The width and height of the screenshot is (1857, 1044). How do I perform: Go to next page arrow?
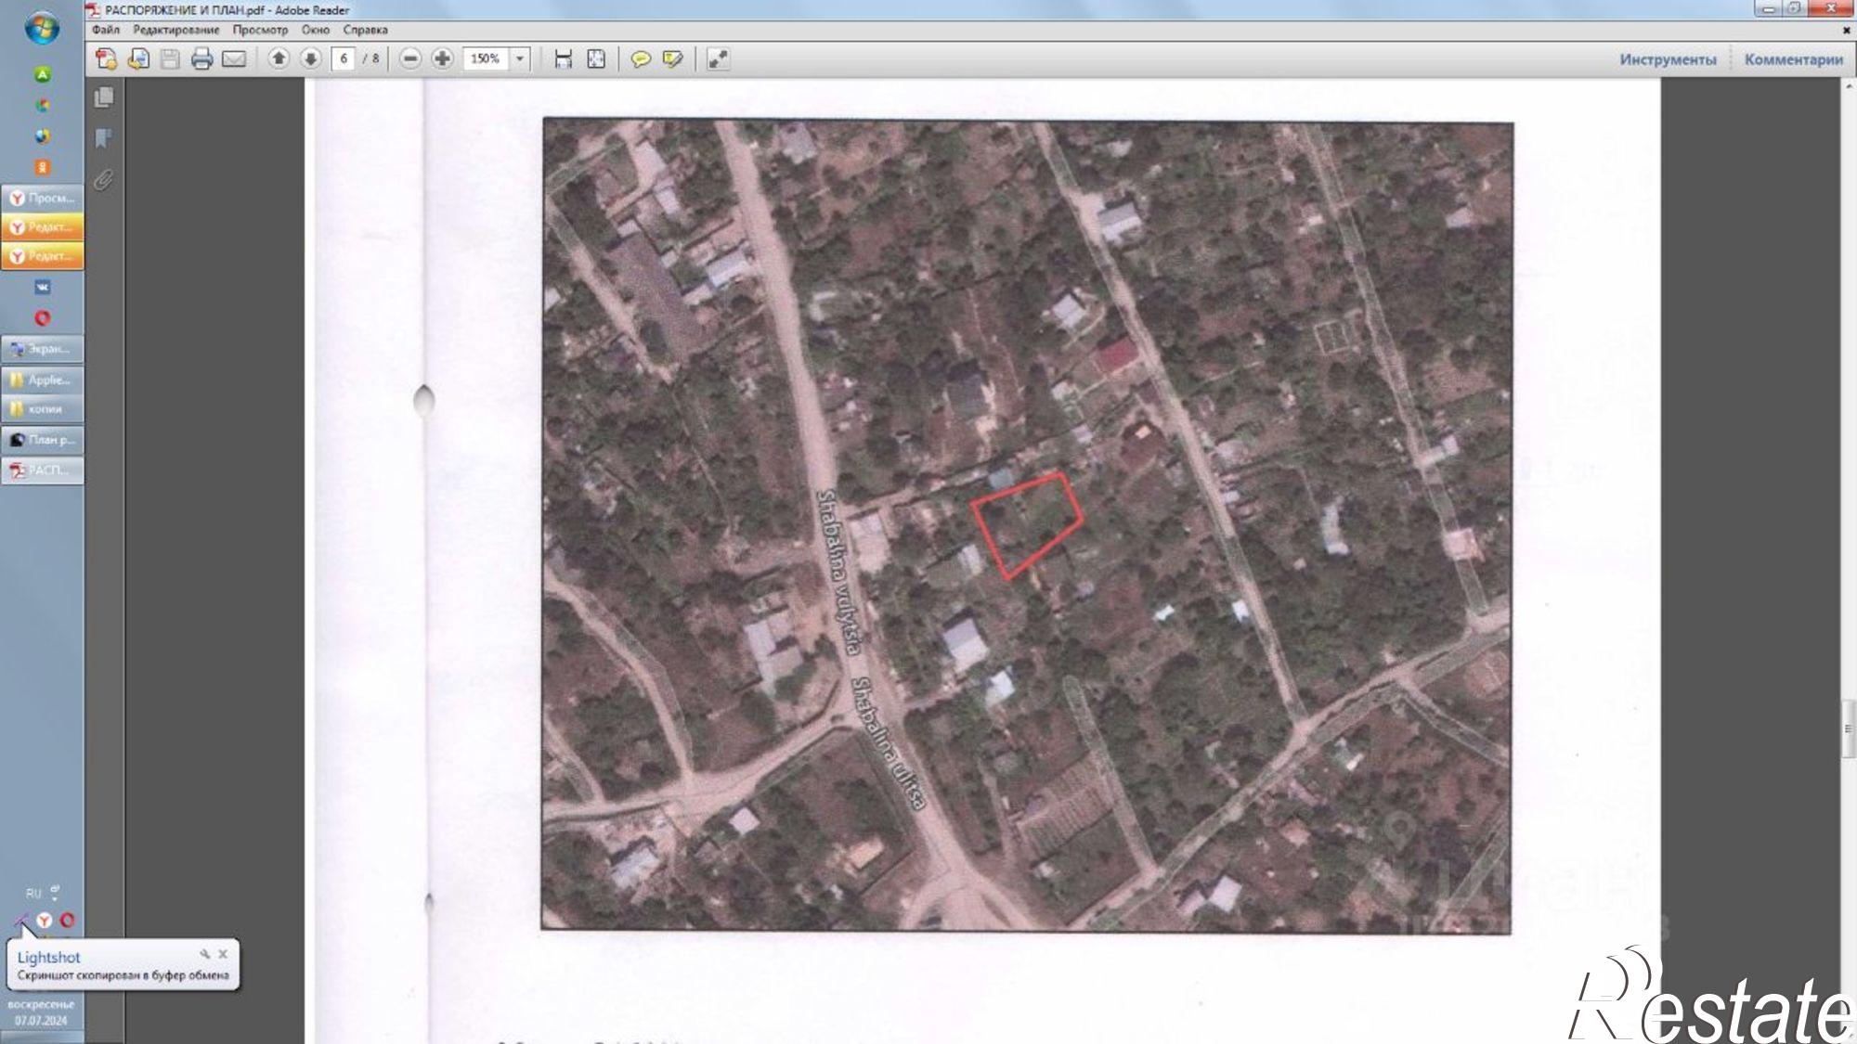tap(311, 58)
